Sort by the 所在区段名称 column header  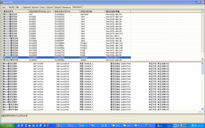92,11
